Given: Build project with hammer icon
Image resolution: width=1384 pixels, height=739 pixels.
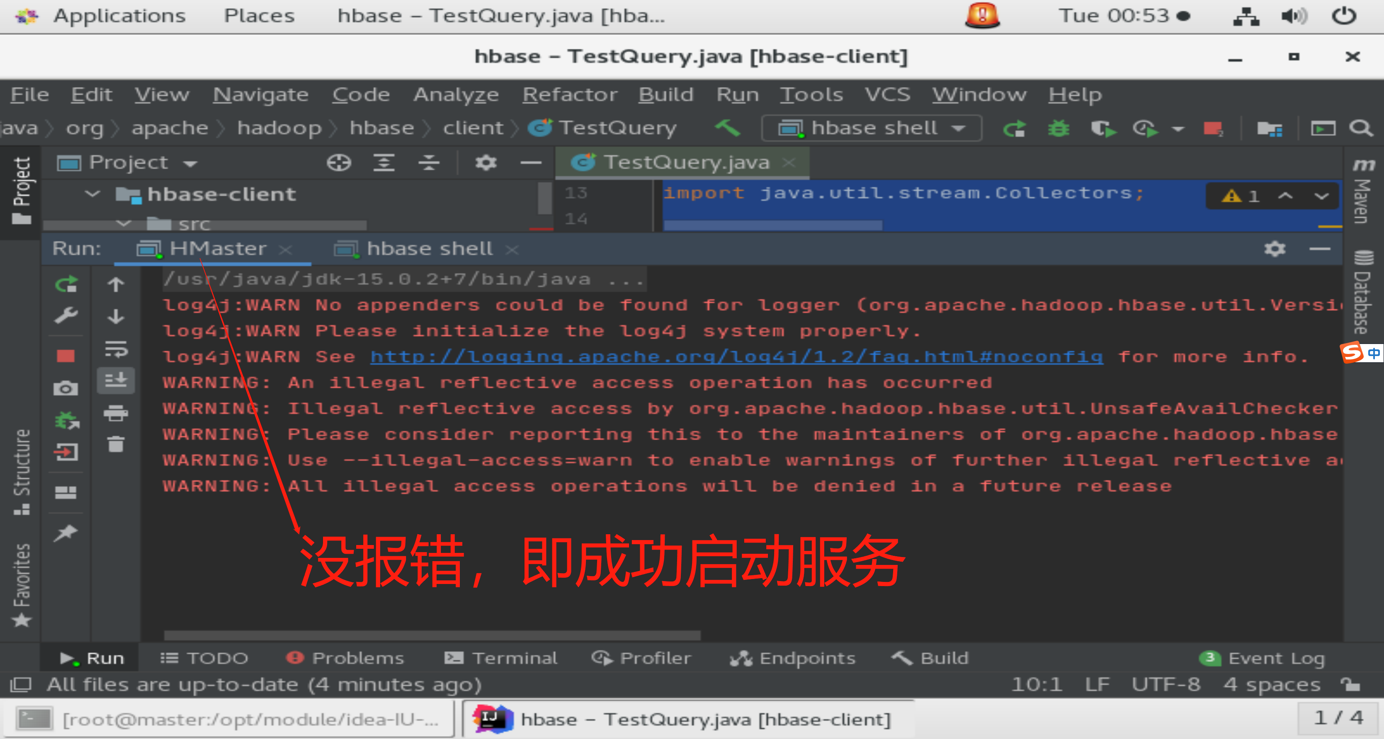Looking at the screenshot, I should pos(728,128).
